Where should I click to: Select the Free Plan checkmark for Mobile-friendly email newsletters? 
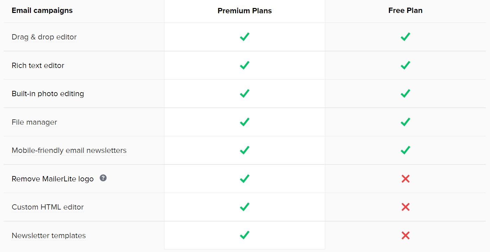tap(405, 150)
